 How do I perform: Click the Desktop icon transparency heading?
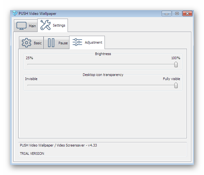pyautogui.click(x=103, y=75)
